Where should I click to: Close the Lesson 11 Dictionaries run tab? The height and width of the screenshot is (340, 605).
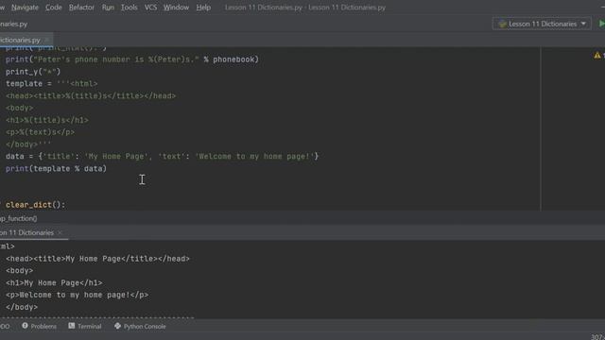click(60, 233)
